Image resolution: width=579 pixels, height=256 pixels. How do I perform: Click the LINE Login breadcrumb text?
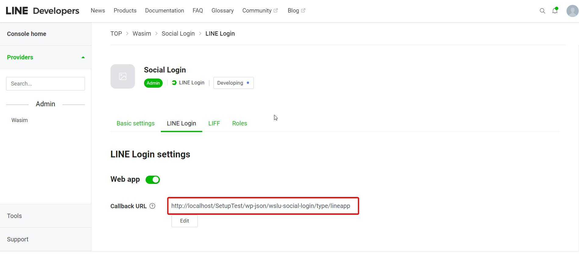coord(220,33)
